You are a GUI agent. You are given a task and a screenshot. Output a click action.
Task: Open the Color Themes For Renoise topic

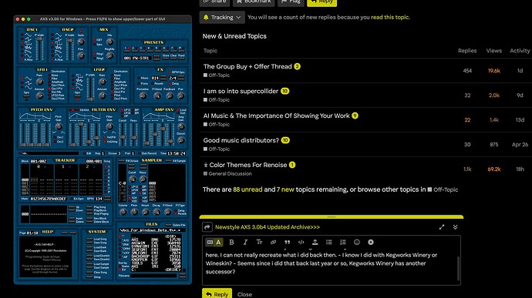247,165
